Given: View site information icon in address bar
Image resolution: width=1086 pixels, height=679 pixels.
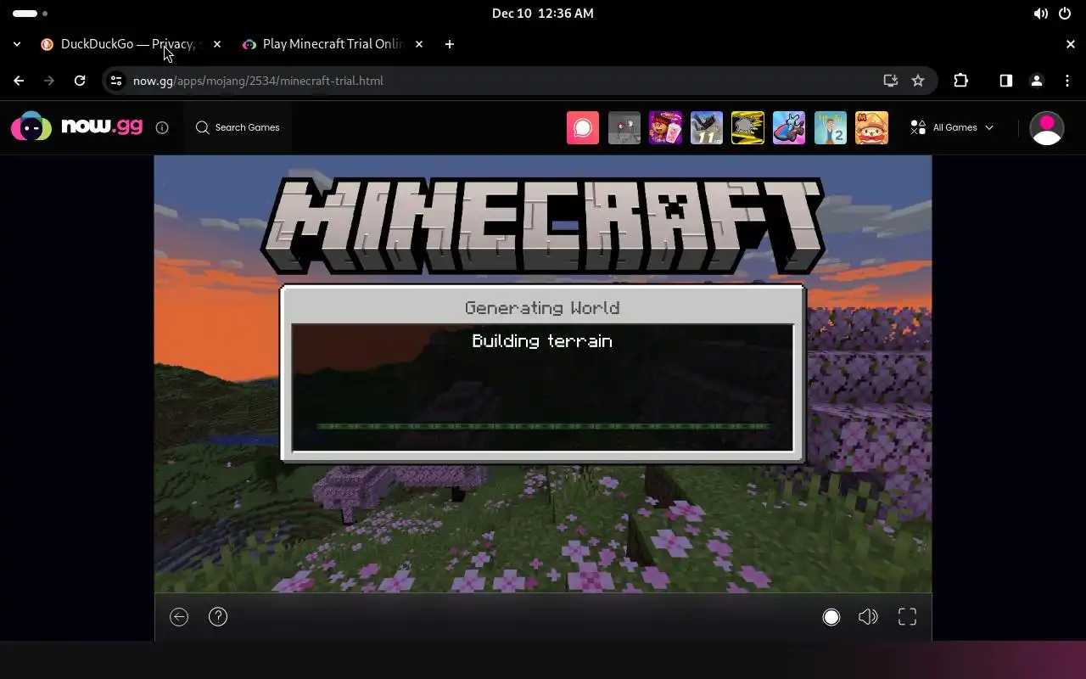Looking at the screenshot, I should [116, 81].
